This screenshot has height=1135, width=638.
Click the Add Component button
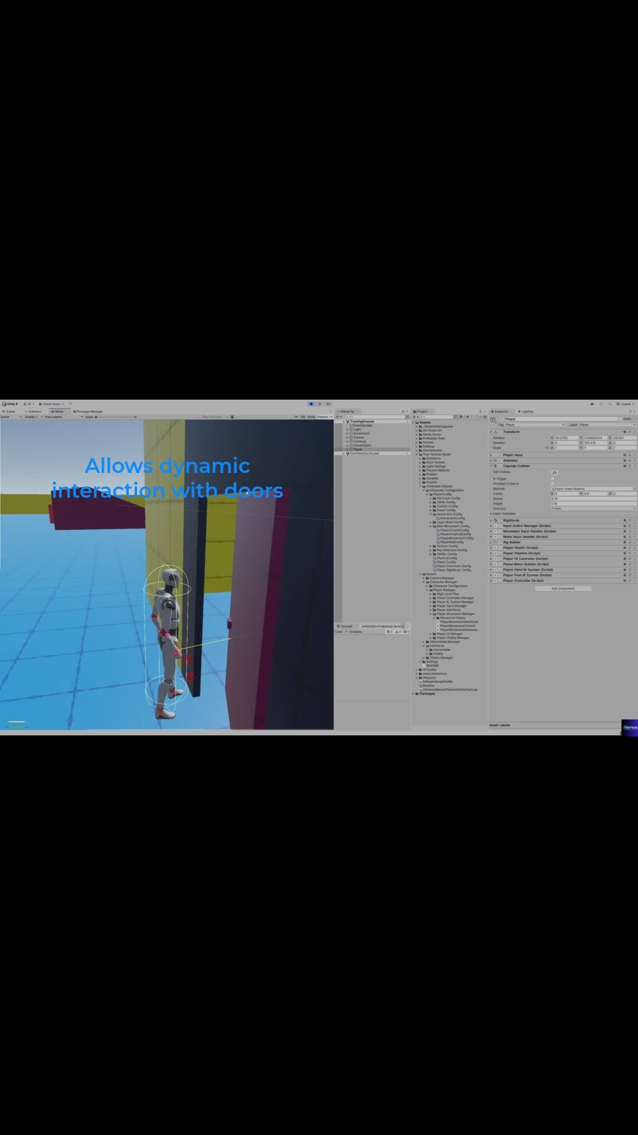tap(563, 588)
